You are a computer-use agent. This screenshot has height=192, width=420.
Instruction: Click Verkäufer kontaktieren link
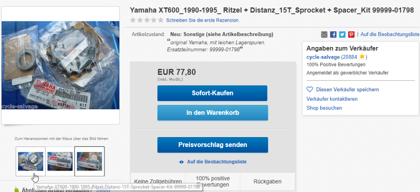tap(332, 99)
